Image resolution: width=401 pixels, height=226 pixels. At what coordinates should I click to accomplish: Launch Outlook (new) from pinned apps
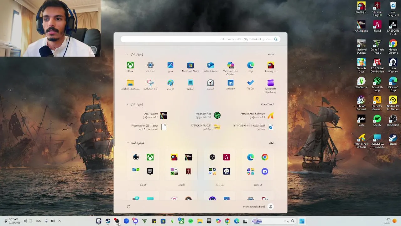(x=211, y=67)
